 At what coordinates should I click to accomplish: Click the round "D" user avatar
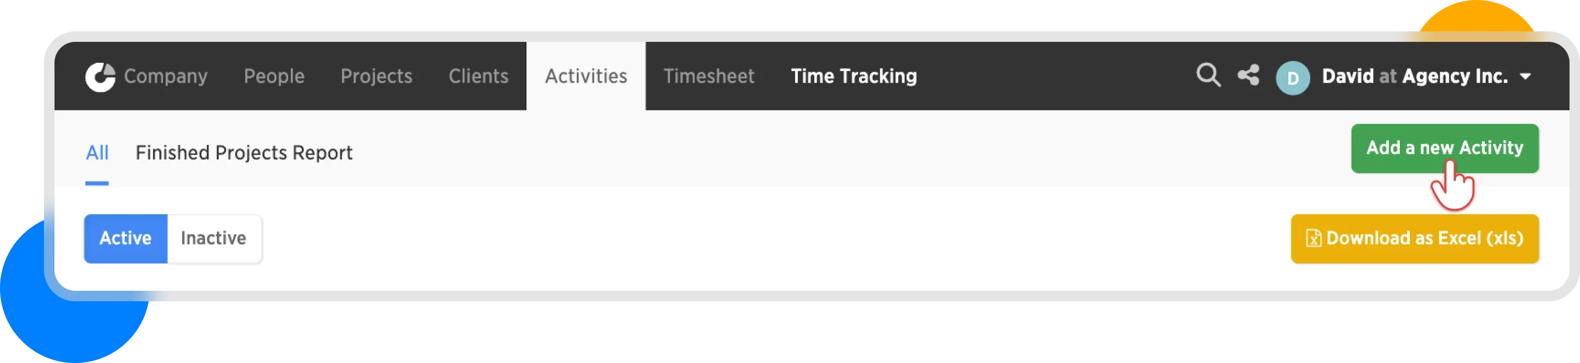(1292, 78)
